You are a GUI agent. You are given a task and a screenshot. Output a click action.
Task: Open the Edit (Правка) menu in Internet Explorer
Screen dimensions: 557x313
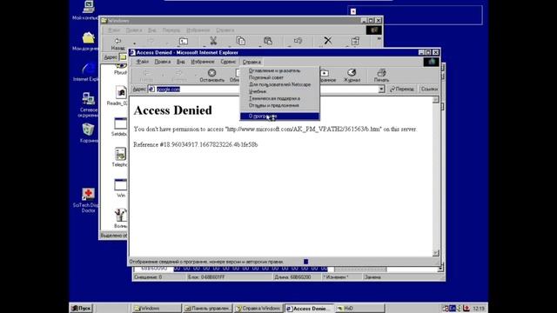tap(163, 62)
